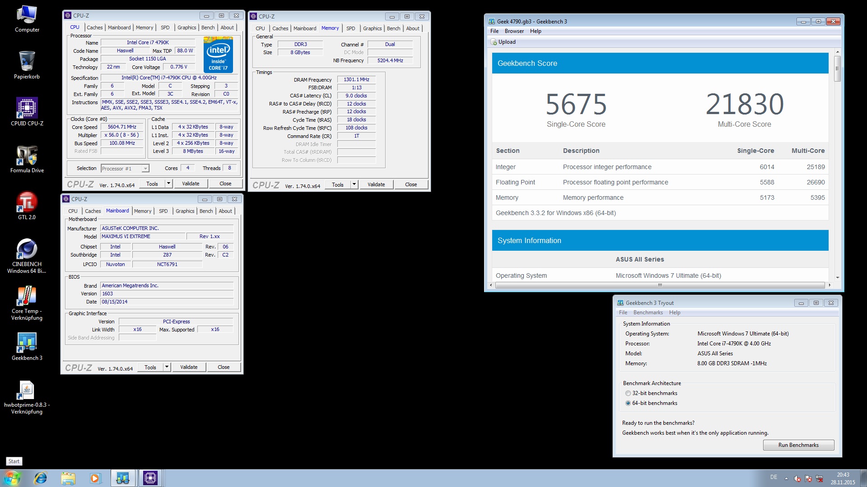Image resolution: width=867 pixels, height=487 pixels.
Task: Expand Tools dropdown arrow in Mainboard tab window
Action: (167, 367)
